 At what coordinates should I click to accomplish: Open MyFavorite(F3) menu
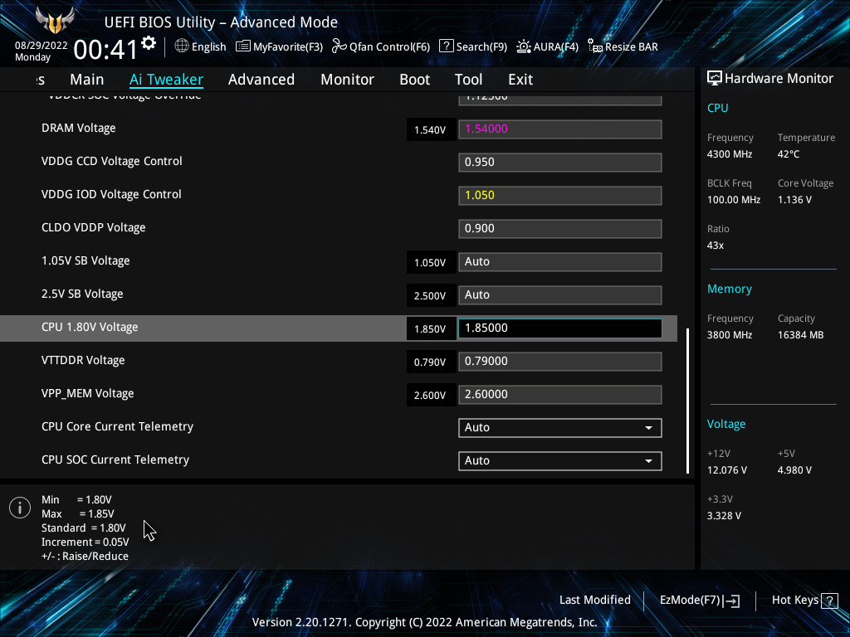pos(279,46)
